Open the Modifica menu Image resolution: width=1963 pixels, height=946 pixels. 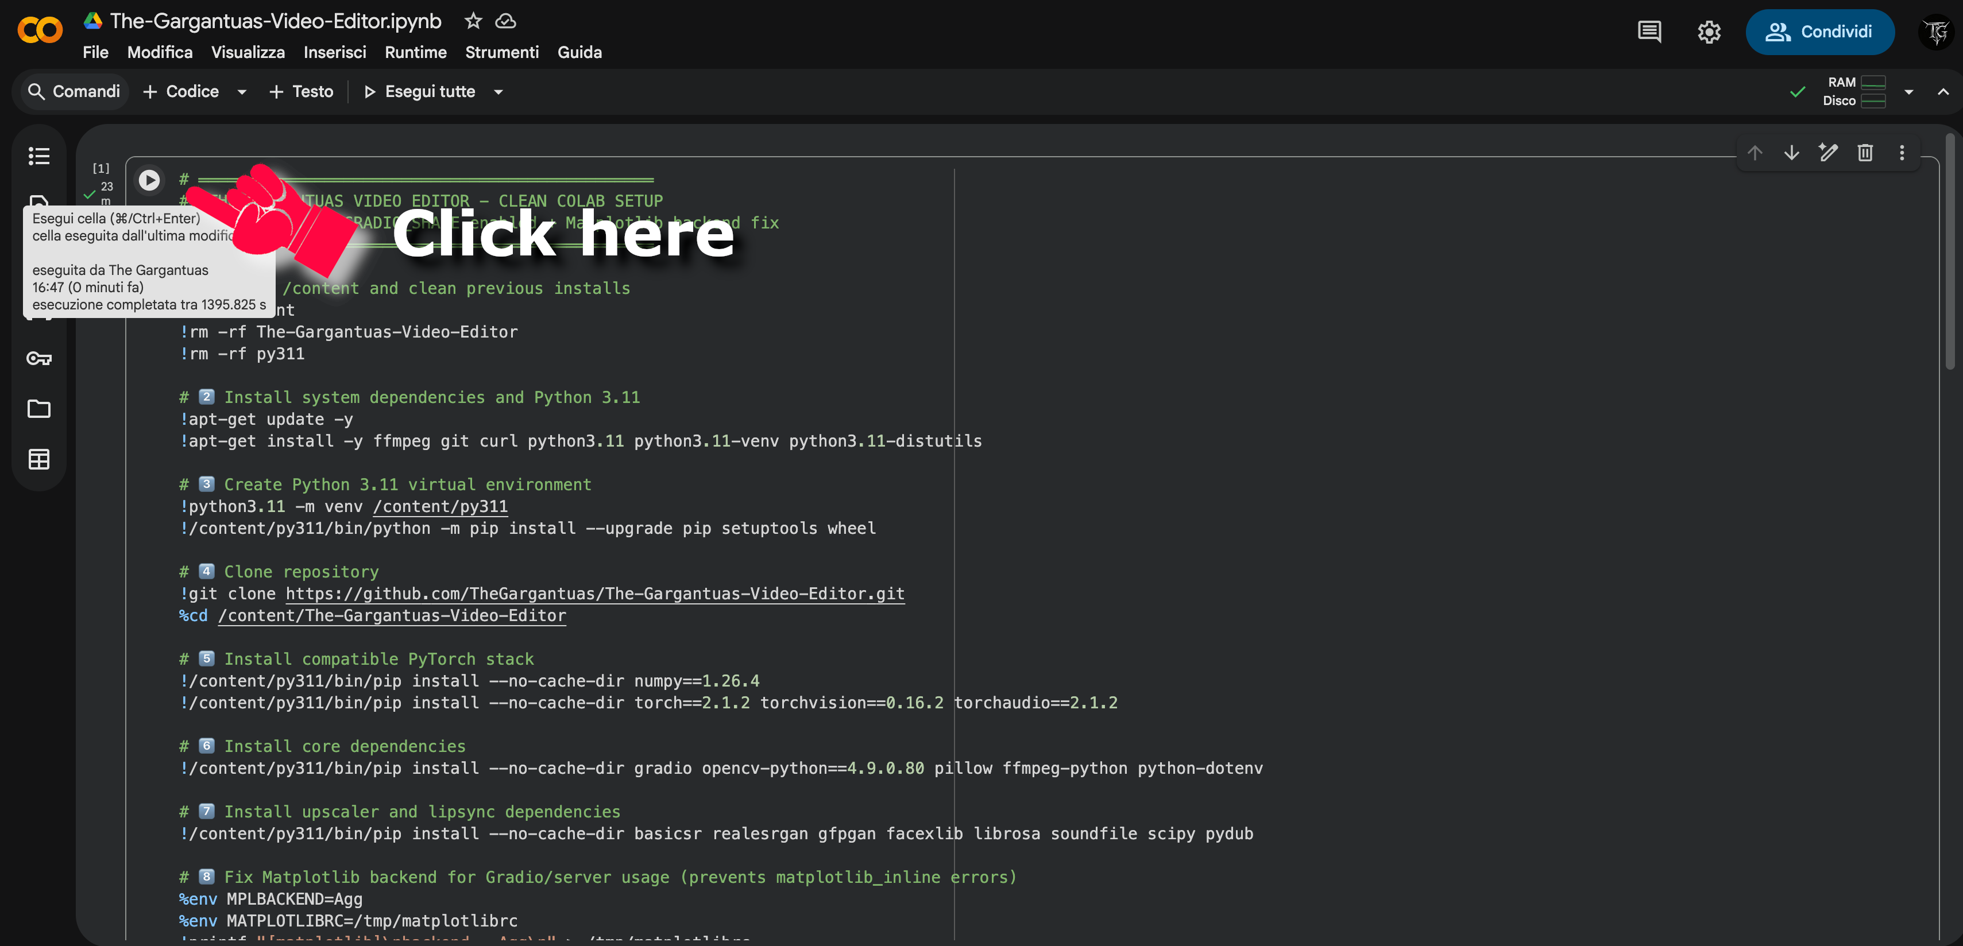(x=159, y=53)
